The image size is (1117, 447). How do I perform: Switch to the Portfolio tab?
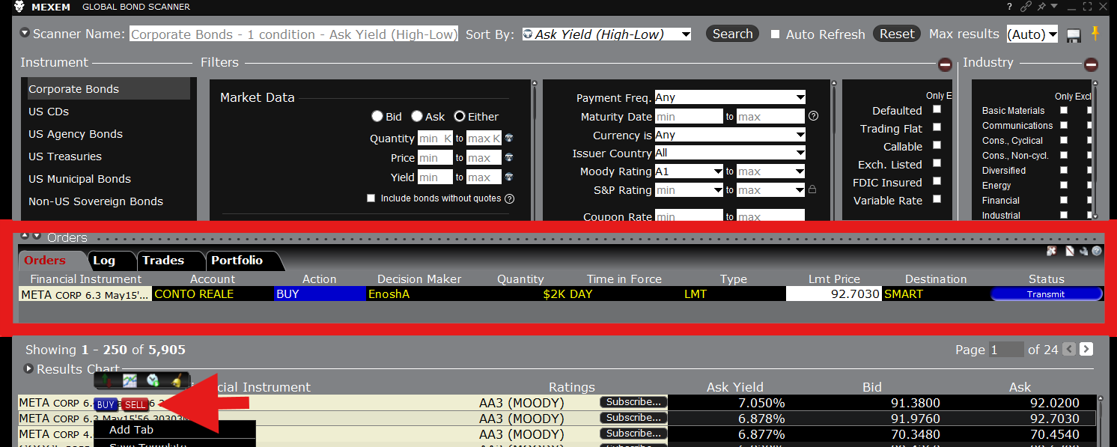coord(237,261)
